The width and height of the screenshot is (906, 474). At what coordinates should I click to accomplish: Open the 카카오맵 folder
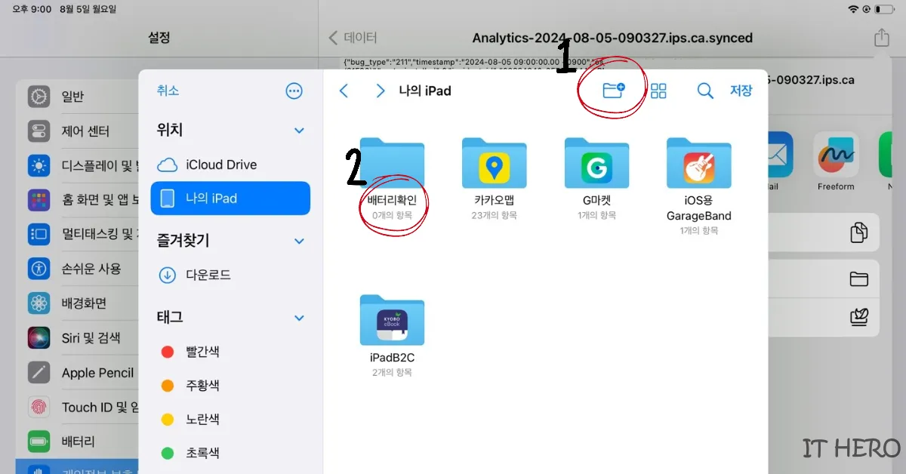tap(495, 177)
